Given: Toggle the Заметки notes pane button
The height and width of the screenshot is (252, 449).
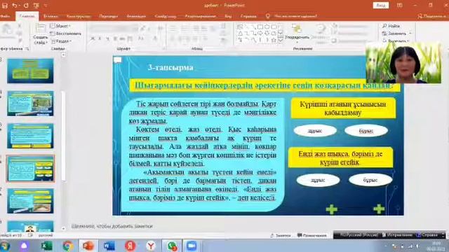Looking at the screenshot, I should [x=281, y=235].
